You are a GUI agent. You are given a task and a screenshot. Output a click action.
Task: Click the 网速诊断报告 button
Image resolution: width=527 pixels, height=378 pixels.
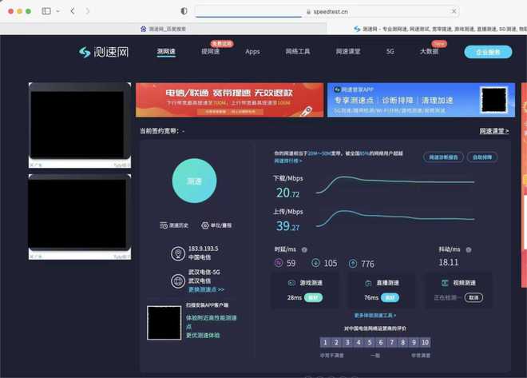[443, 157]
